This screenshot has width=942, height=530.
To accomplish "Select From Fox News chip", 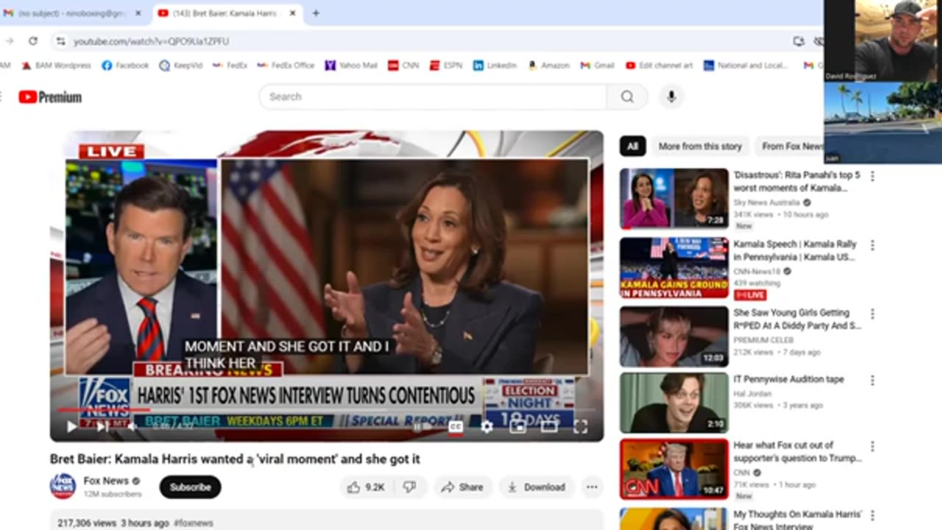I will tap(792, 146).
